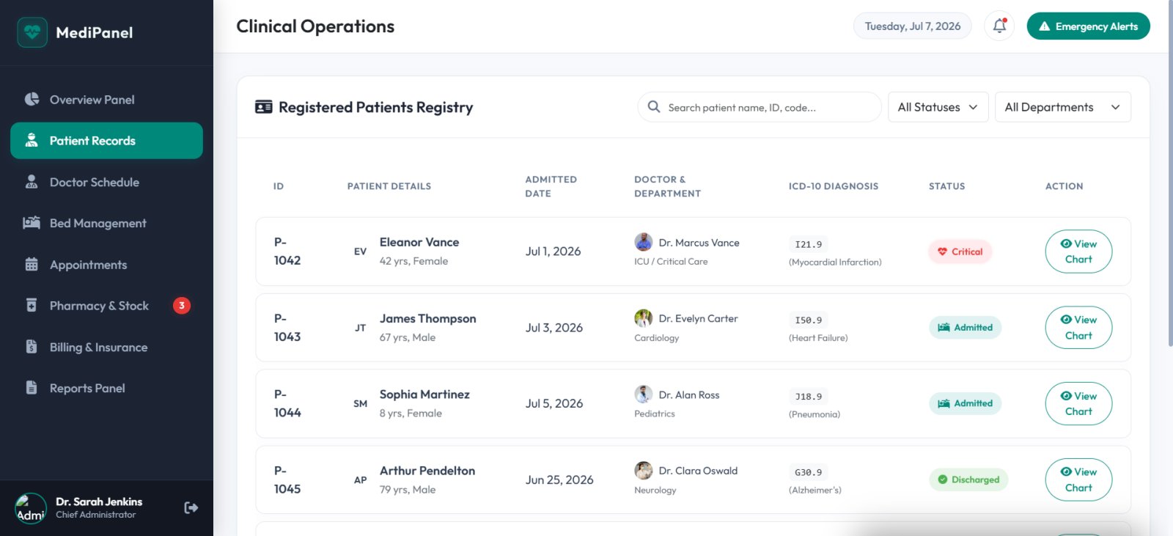Click the J18.9 diagnosis code
1173x536 pixels.
pos(809,397)
